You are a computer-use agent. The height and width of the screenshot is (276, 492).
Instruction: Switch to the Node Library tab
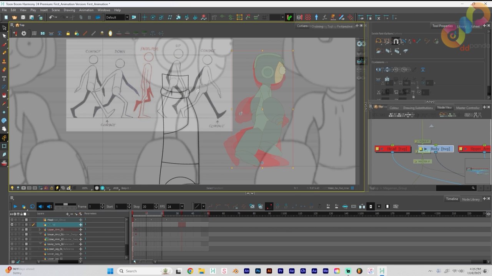tap(471, 199)
